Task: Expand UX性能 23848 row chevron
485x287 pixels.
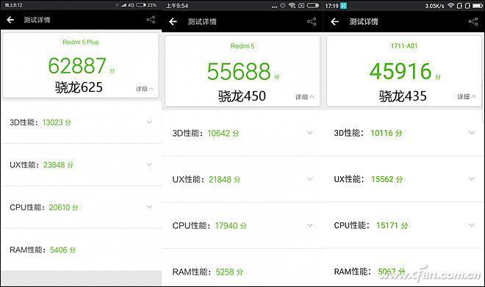Action: tap(149, 164)
